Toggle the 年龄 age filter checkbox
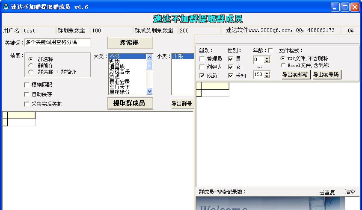The height and width of the screenshot is (210, 362). (270, 50)
